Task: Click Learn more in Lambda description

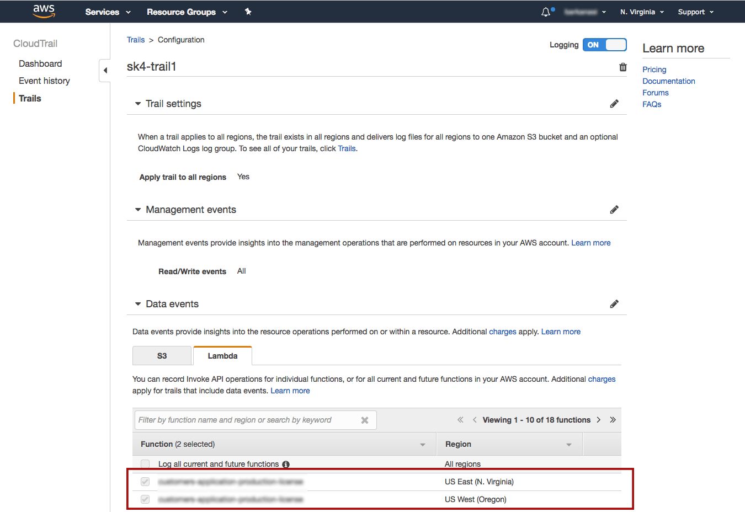Action: [290, 391]
